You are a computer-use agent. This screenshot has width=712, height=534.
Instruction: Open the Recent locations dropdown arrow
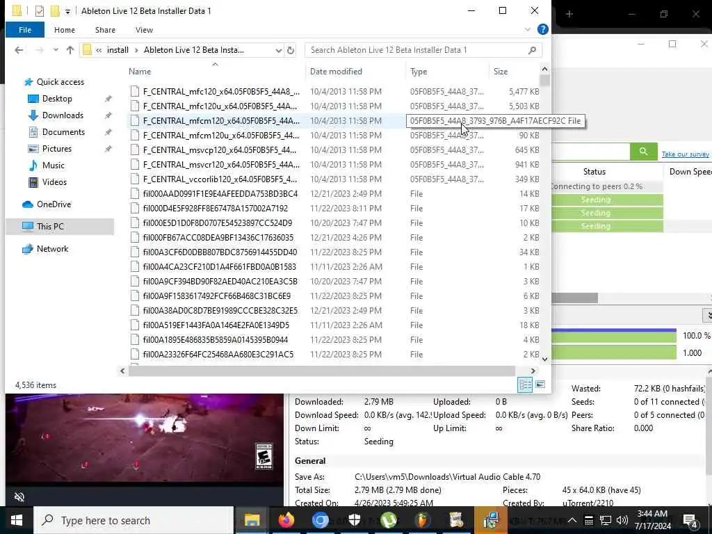click(56, 50)
